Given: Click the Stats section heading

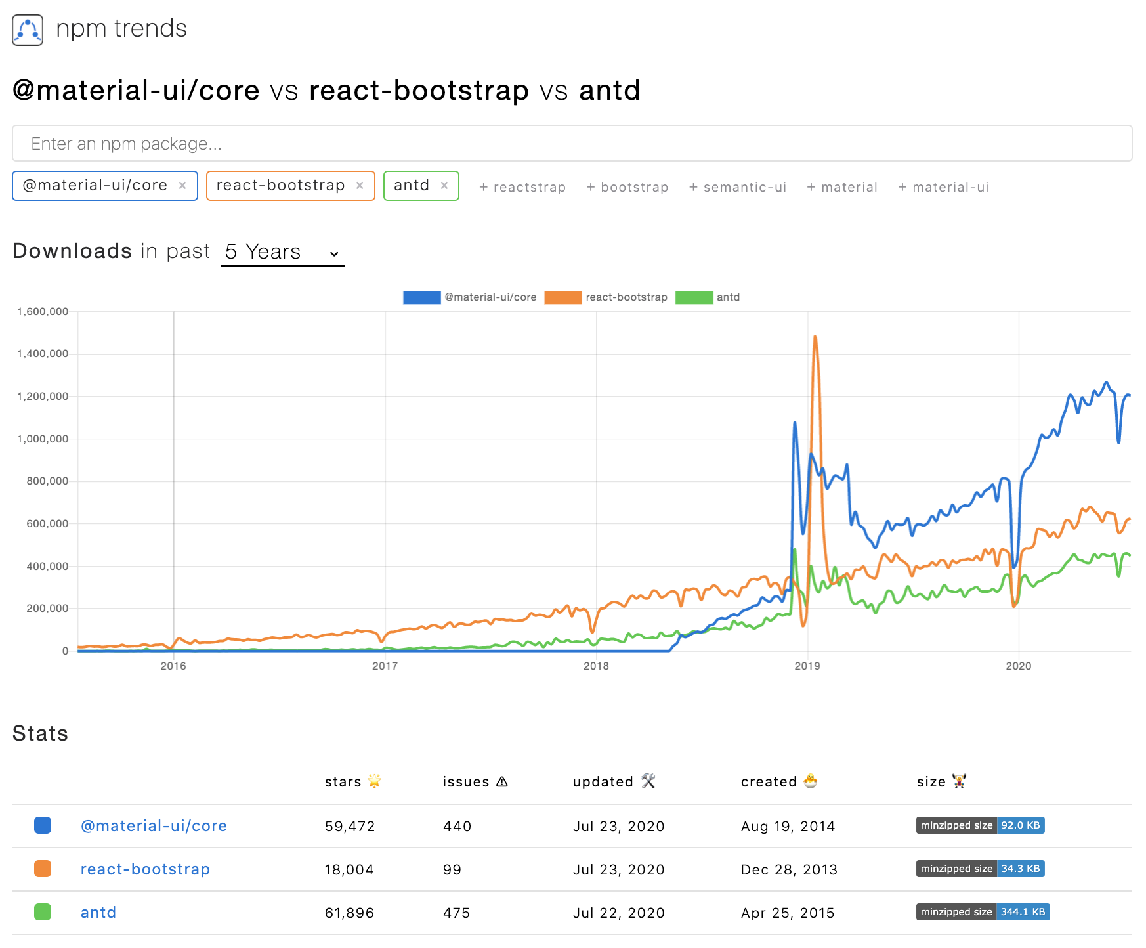Looking at the screenshot, I should point(40,733).
